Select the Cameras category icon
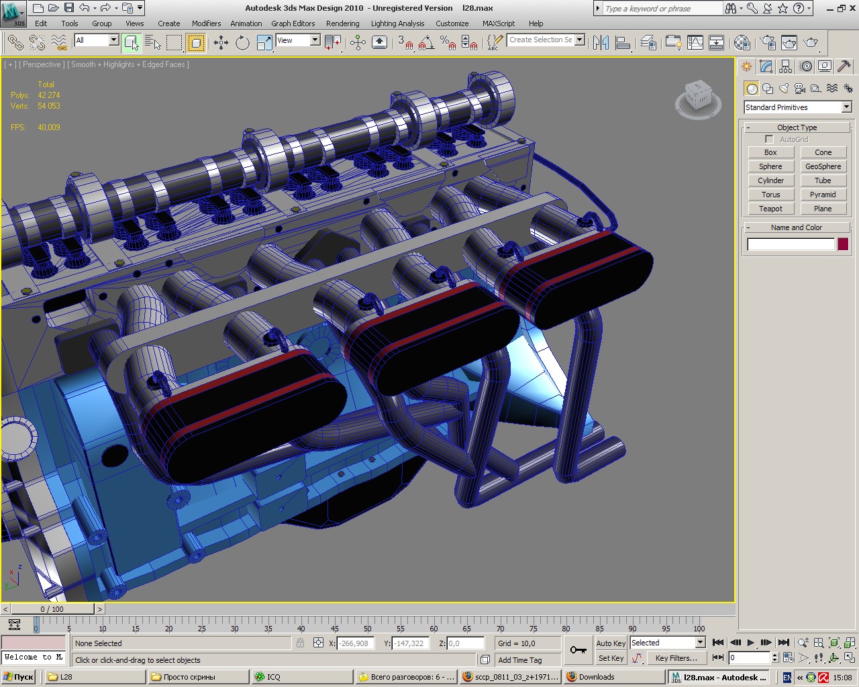Image resolution: width=859 pixels, height=687 pixels. [x=800, y=89]
